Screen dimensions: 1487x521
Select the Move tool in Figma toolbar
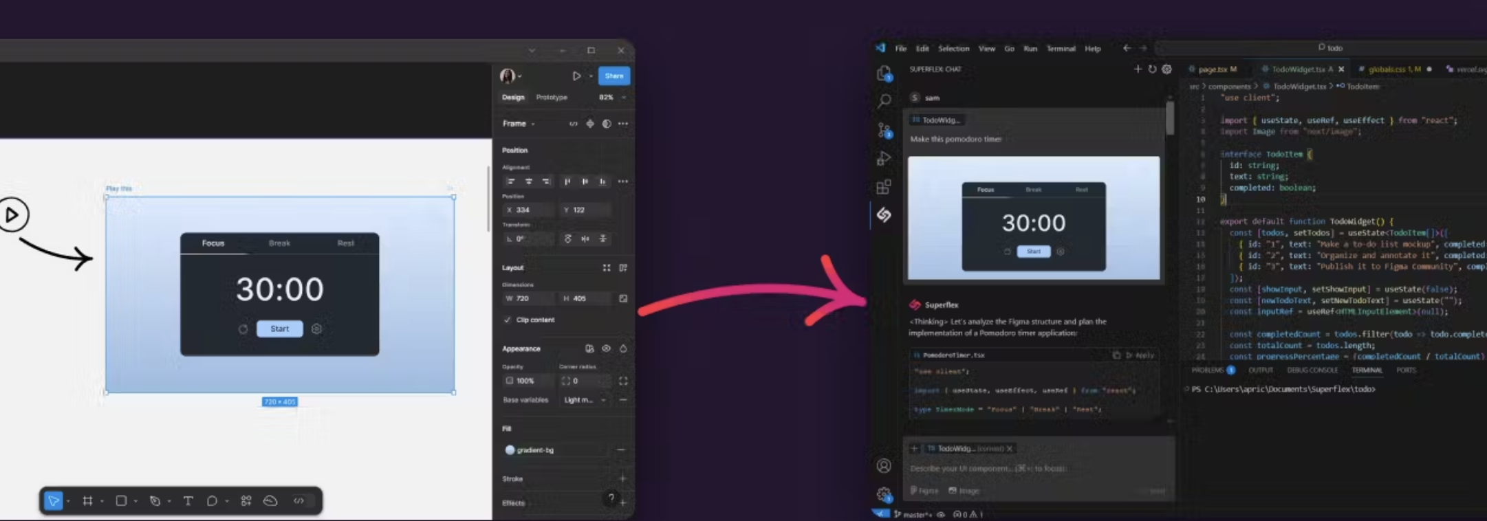54,501
